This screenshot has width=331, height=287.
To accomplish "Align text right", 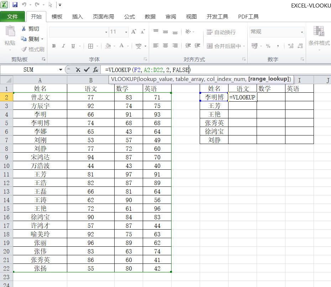I will (x=175, y=46).
